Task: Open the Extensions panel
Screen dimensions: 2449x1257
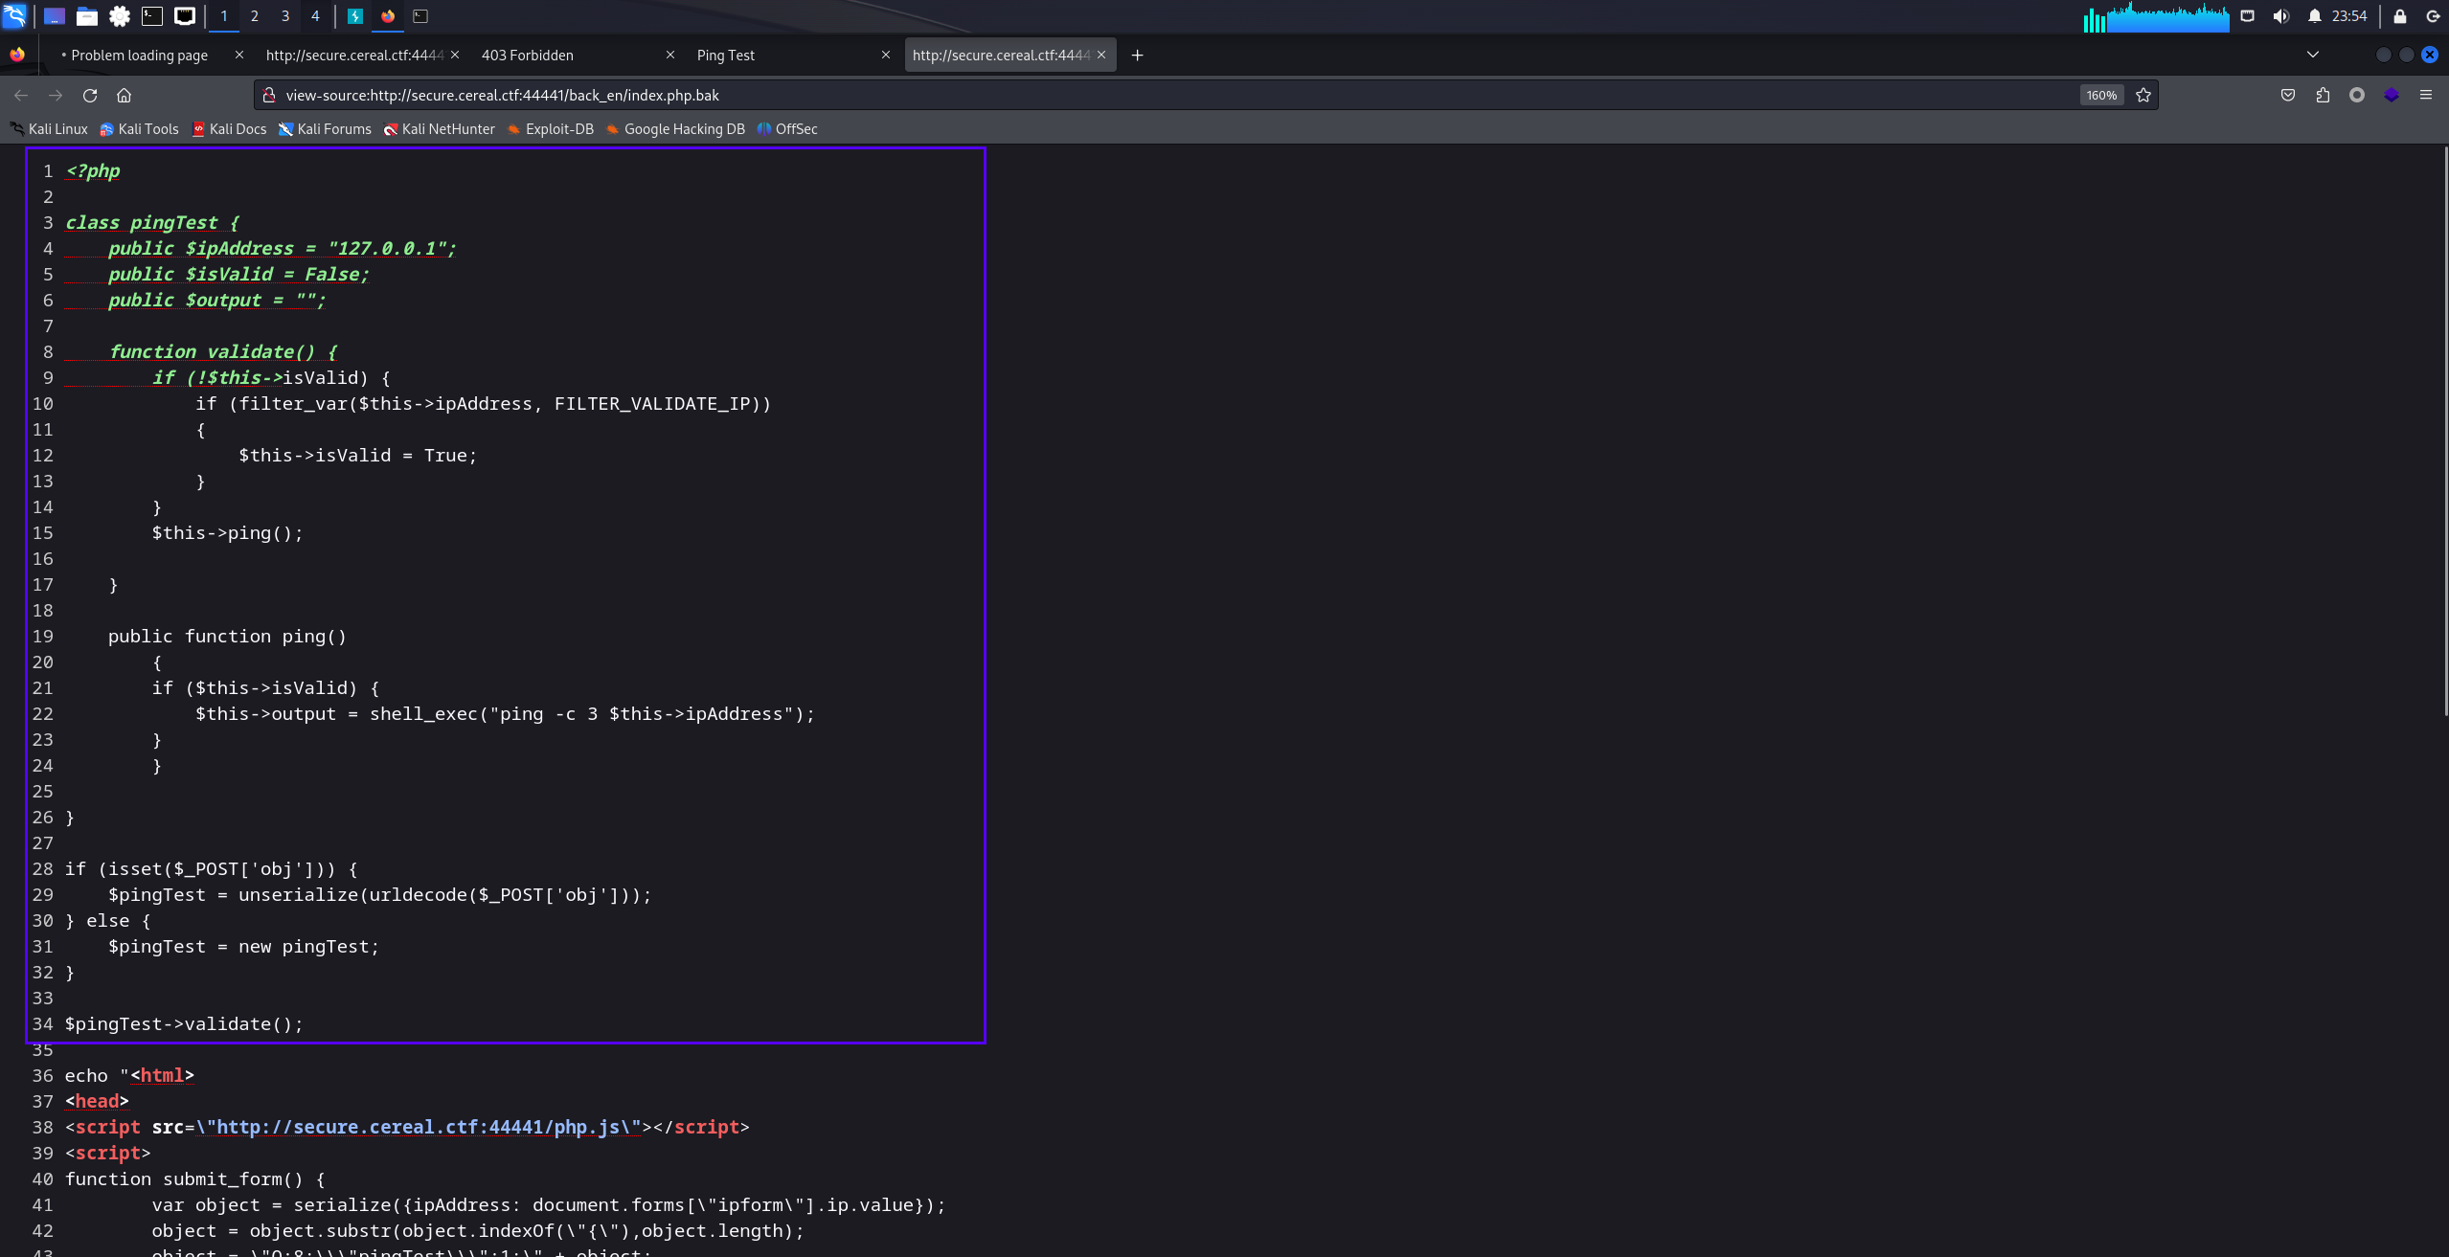Action: click(2323, 95)
